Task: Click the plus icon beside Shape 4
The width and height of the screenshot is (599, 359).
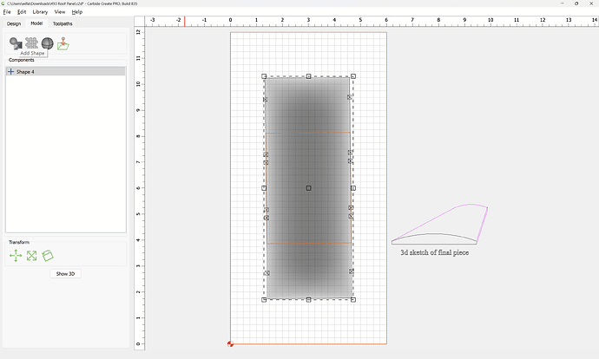Action: 10,72
